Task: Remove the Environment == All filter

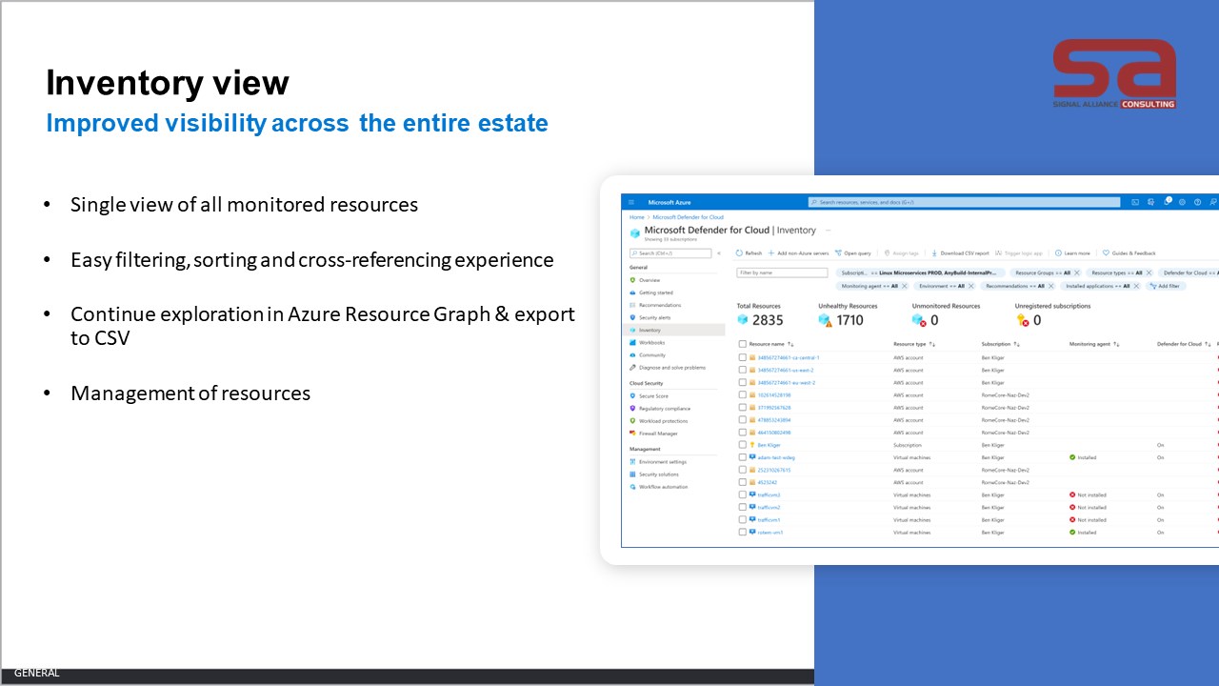Action: point(970,286)
